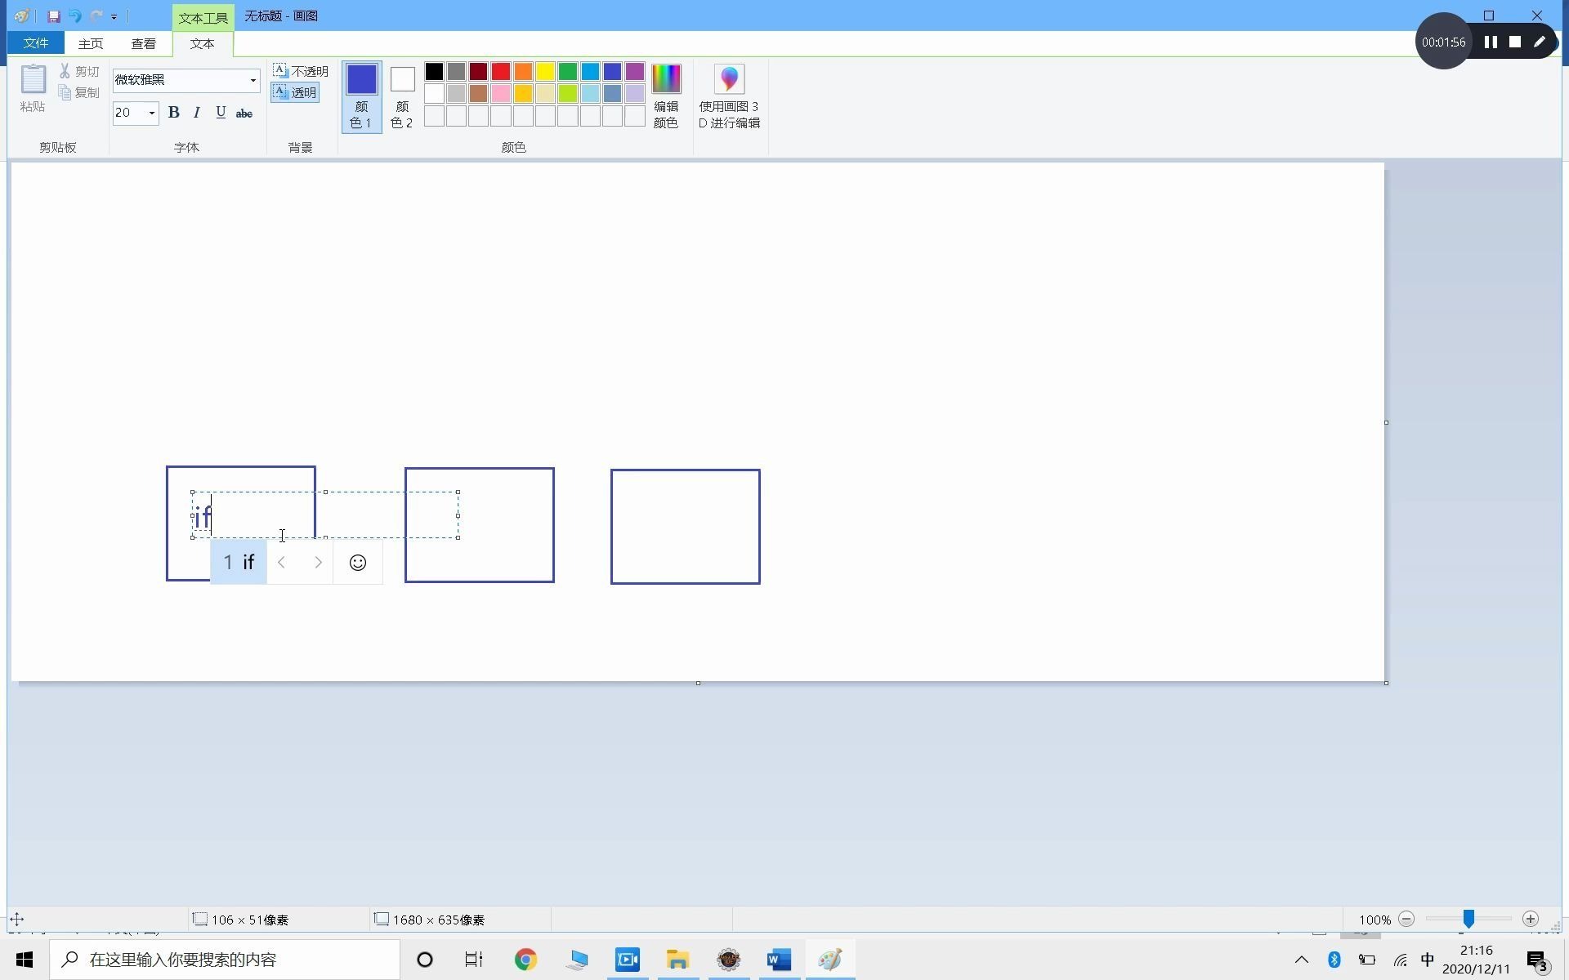Click the Copy icon
This screenshot has height=980, width=1569.
[65, 92]
